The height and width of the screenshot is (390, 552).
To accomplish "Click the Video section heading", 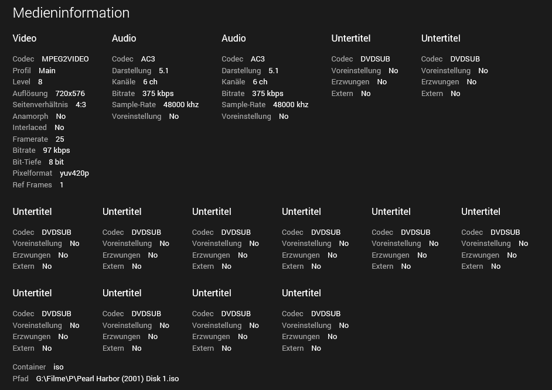I will click(x=25, y=39).
